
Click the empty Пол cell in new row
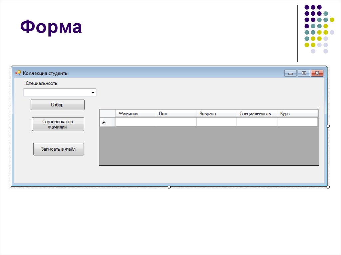pyautogui.click(x=176, y=122)
